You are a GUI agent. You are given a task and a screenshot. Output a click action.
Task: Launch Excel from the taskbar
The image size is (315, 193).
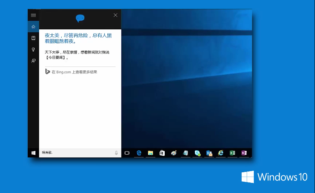point(232,153)
